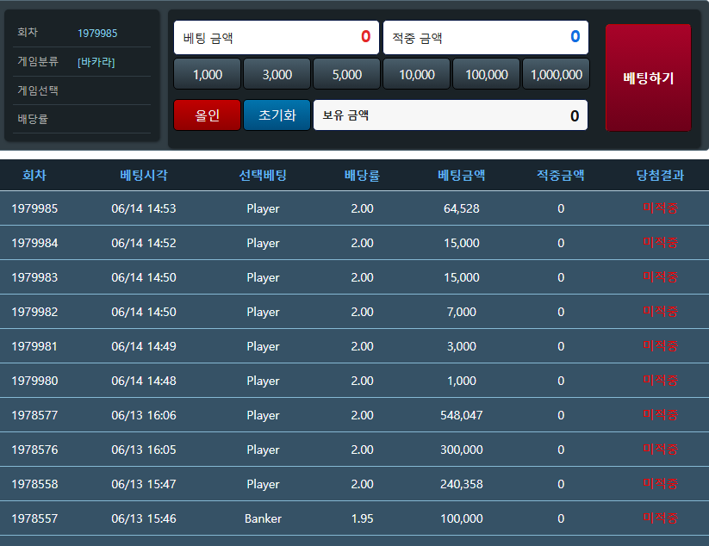Sort by the 회차 column header
Screen dimensions: 709x546
click(34, 175)
